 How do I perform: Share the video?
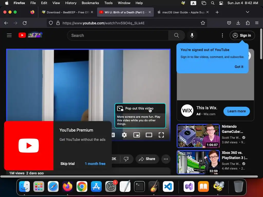(x=147, y=159)
